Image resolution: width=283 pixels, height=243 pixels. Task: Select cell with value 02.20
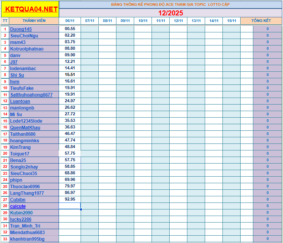point(70,35)
